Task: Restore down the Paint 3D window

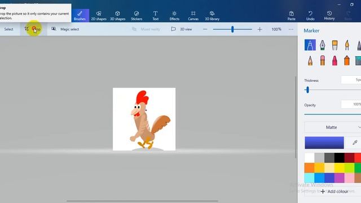Action: pyautogui.click(x=352, y=5)
